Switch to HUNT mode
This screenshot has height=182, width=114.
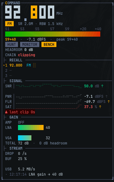[12, 45]
